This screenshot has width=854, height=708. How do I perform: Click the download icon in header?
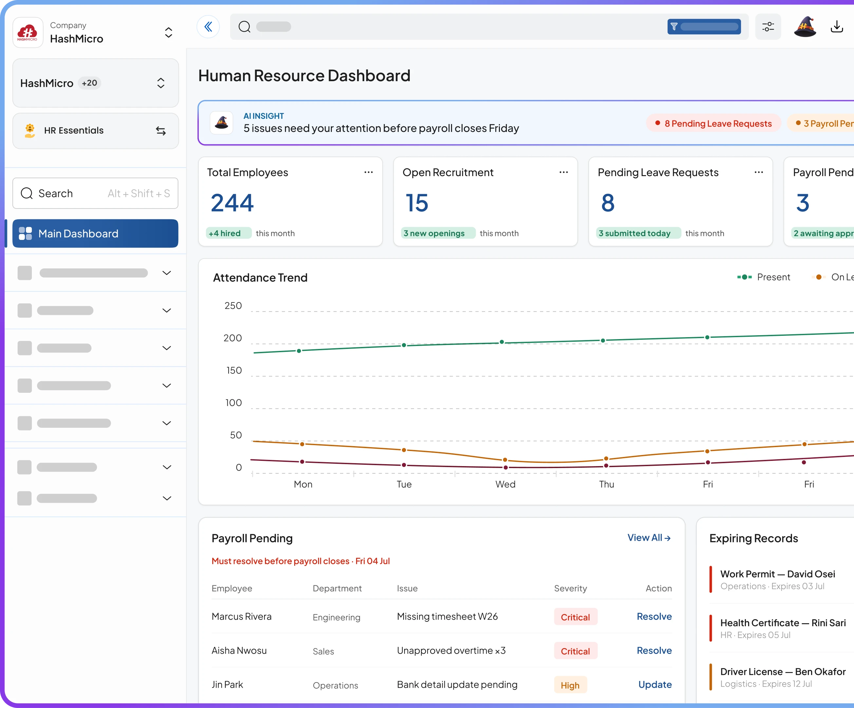(837, 27)
